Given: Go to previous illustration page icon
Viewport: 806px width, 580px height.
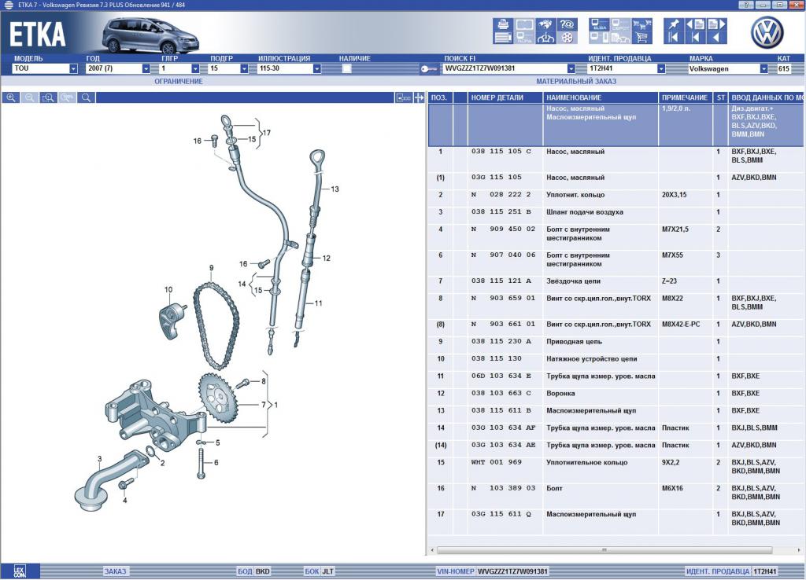Looking at the screenshot, I should [x=696, y=24].
